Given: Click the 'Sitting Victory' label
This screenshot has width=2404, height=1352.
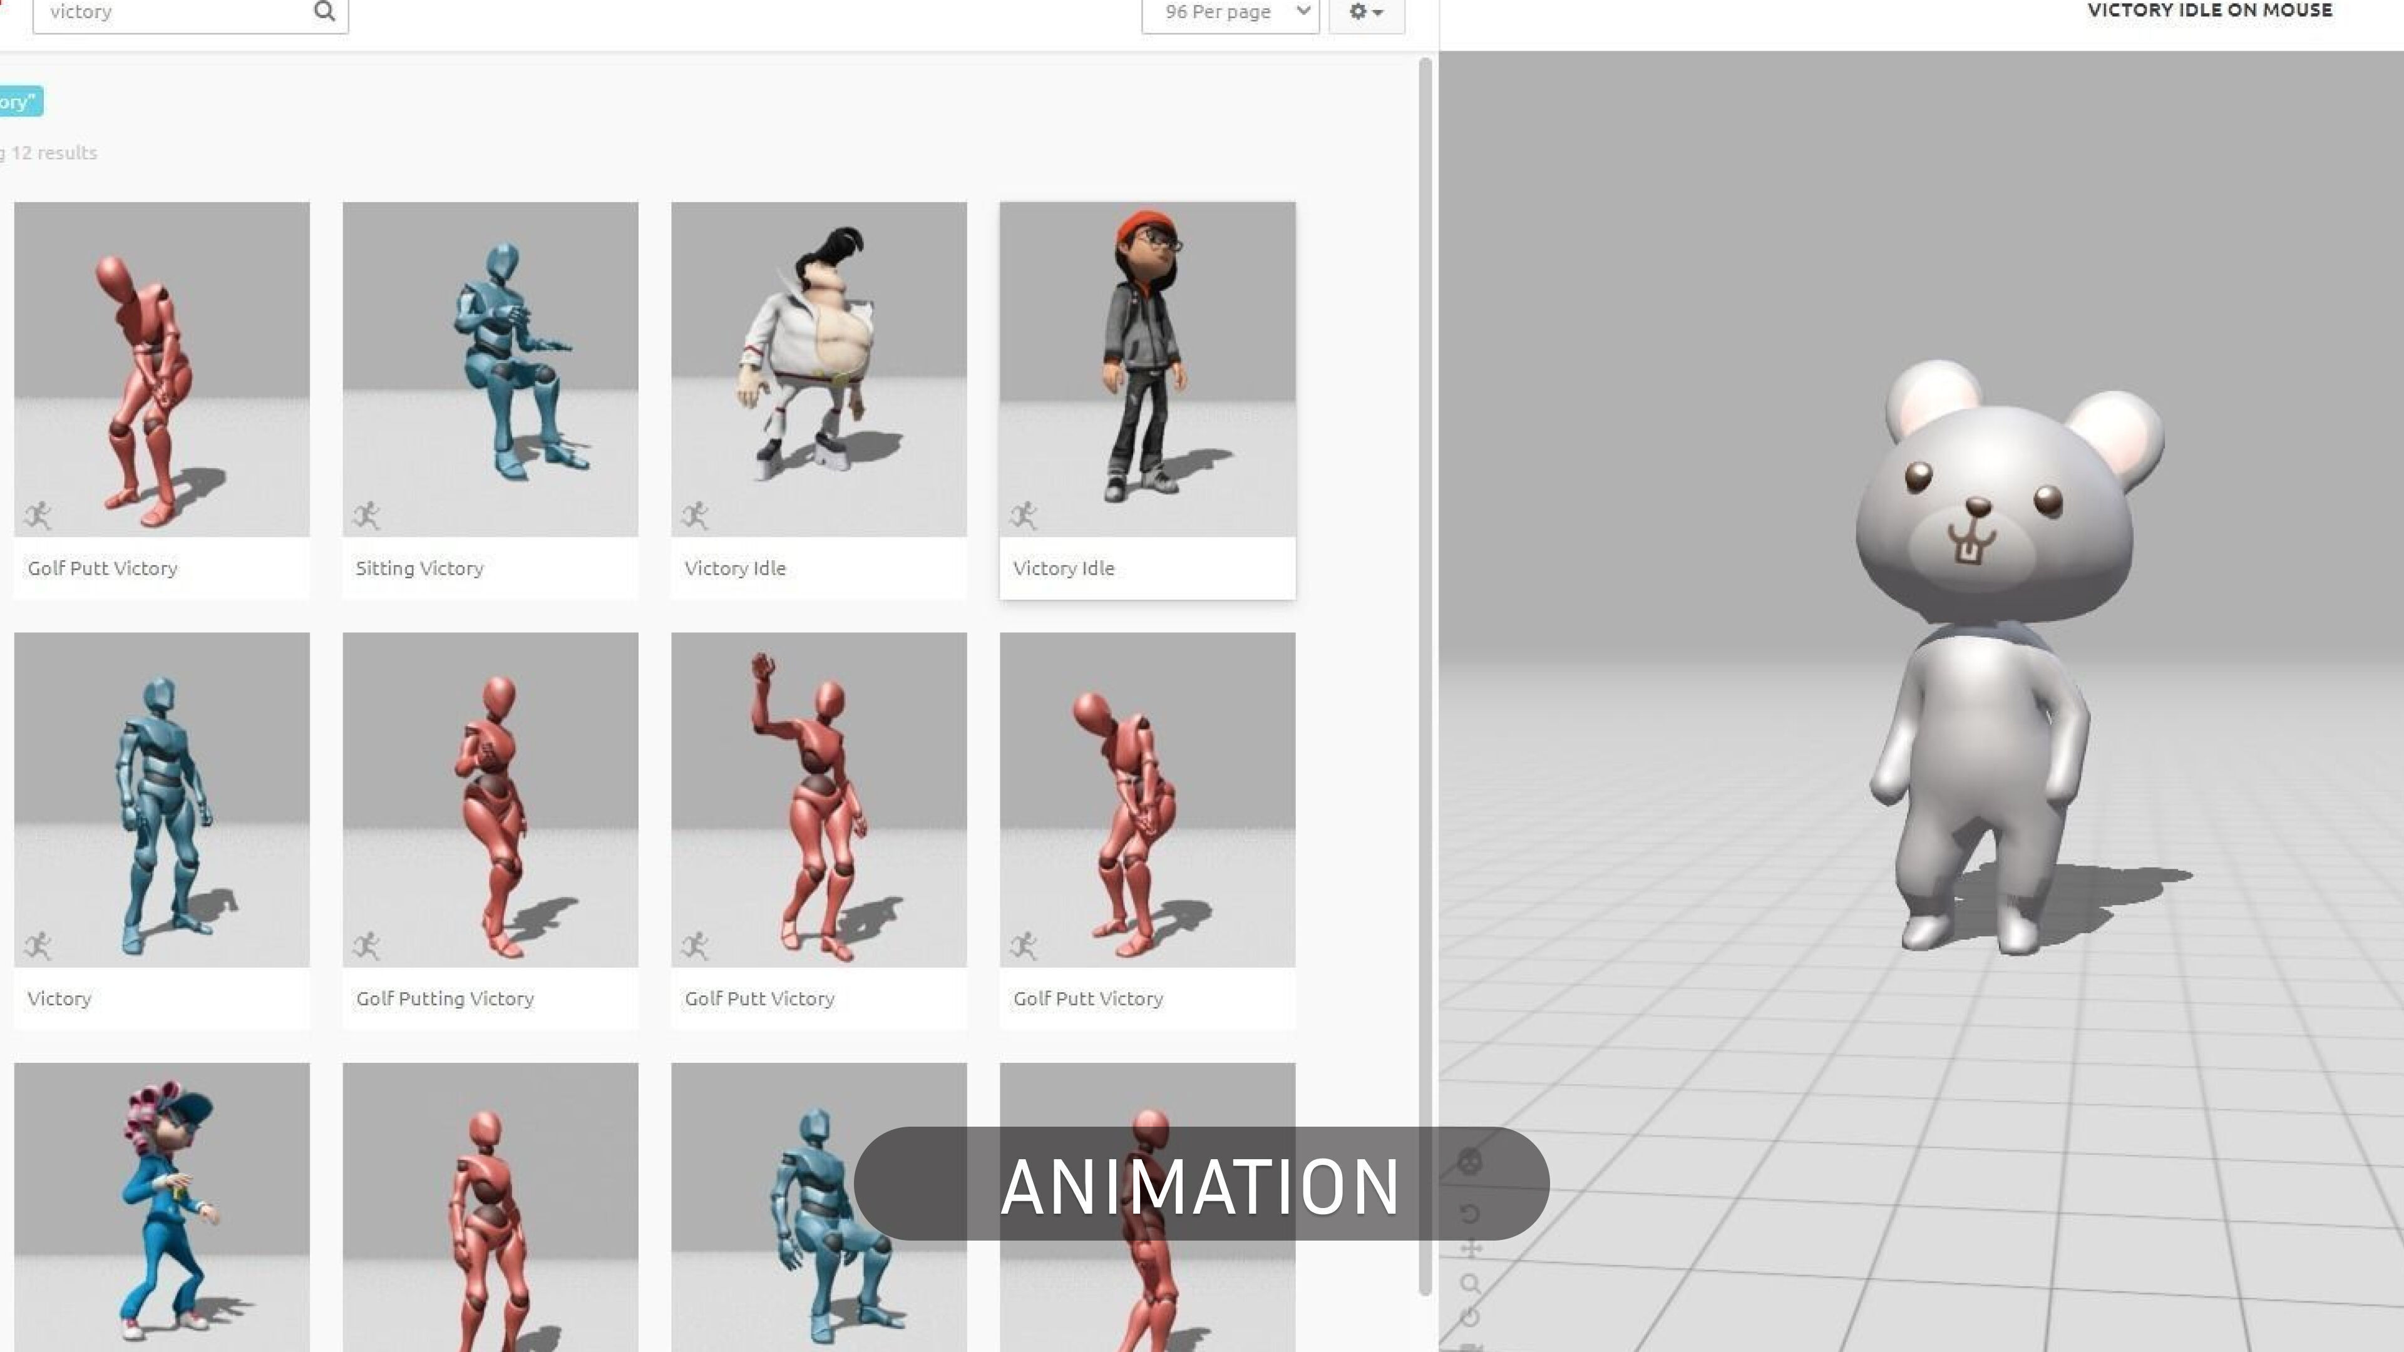Looking at the screenshot, I should point(419,568).
